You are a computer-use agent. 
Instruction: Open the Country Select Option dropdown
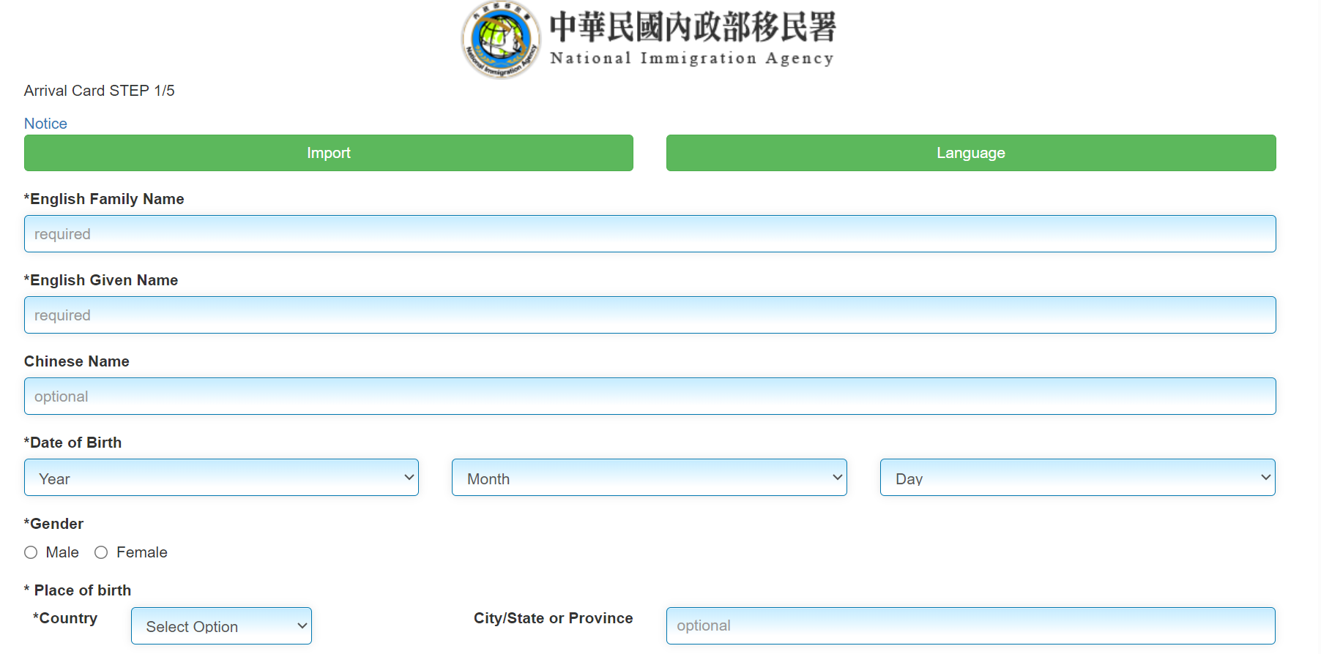[221, 626]
